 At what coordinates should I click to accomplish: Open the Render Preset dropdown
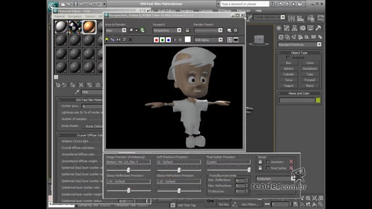[220, 30]
